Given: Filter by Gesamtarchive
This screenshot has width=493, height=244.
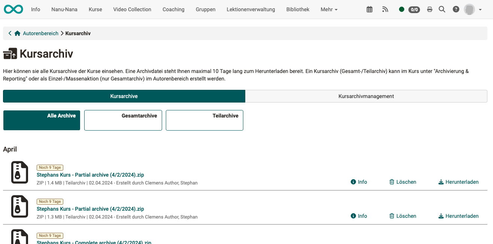Looking at the screenshot, I should (x=123, y=120).
